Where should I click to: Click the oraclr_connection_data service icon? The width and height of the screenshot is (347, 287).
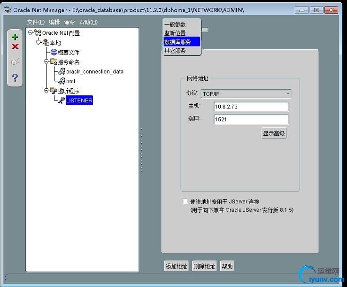pyautogui.click(x=62, y=71)
